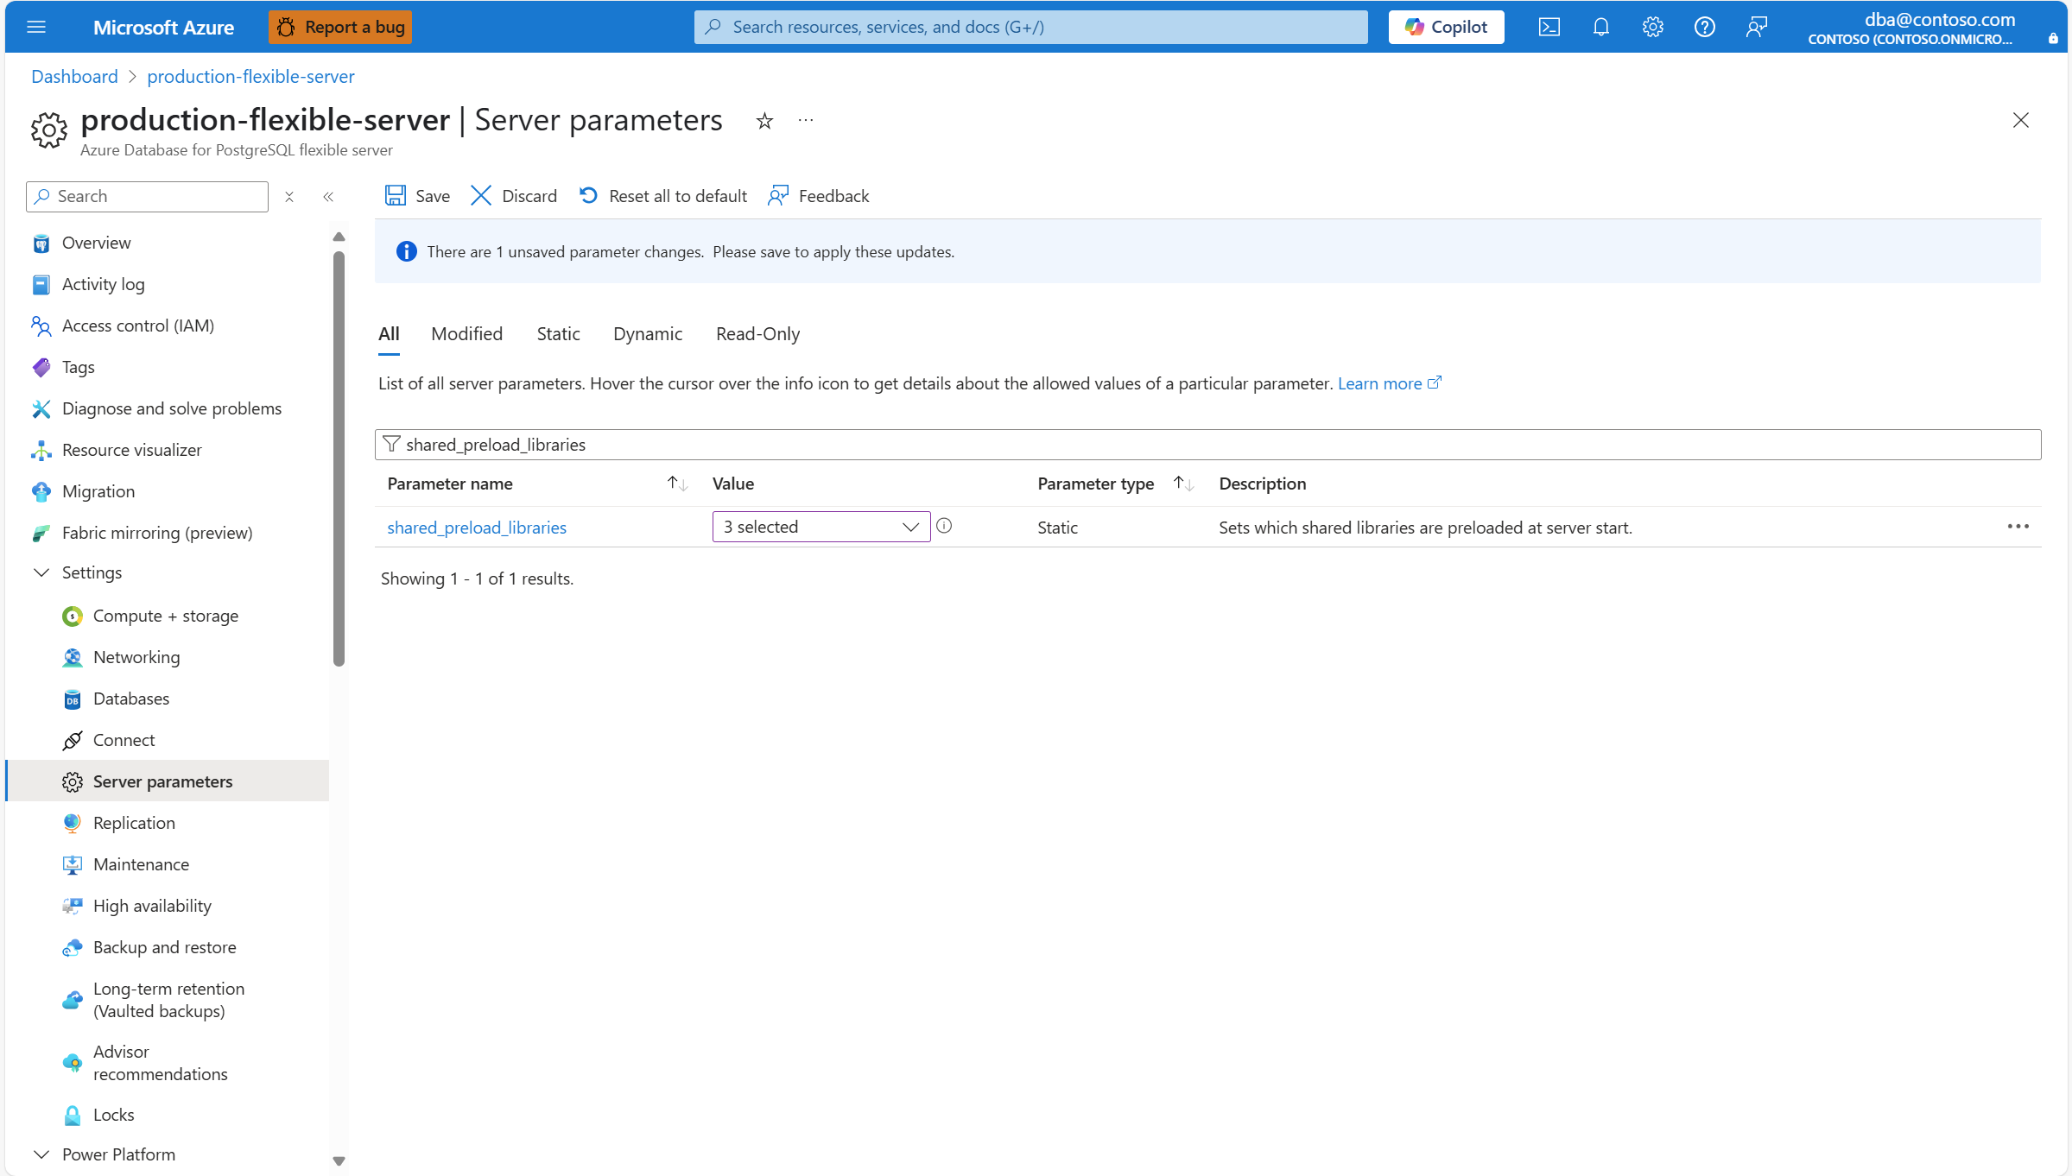Open the portal hamburger menu
The width and height of the screenshot is (2072, 1176).
pyautogui.click(x=36, y=27)
